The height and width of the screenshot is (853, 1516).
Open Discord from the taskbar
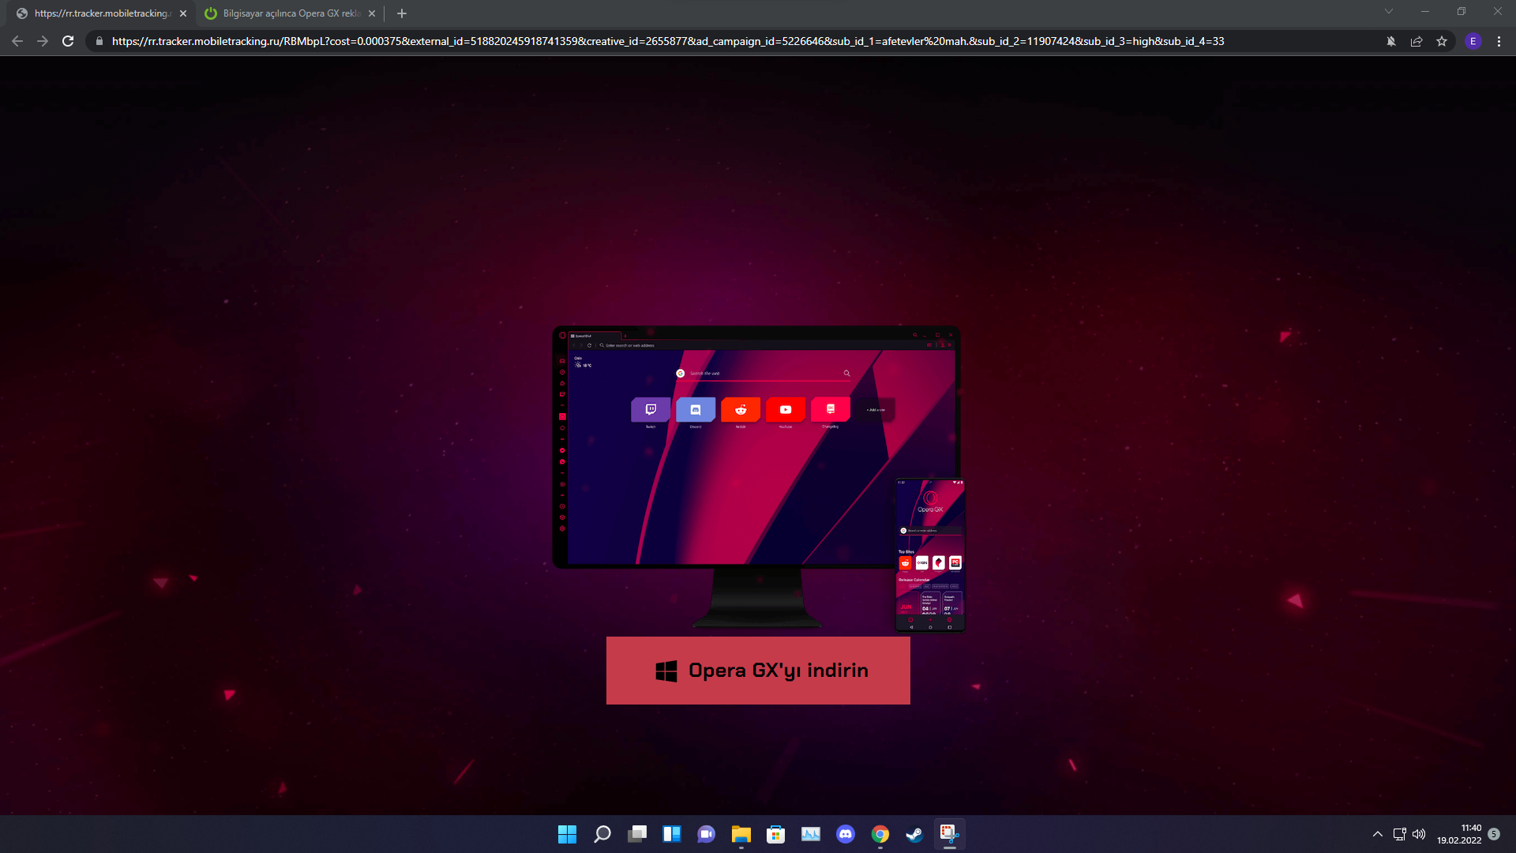[846, 834]
